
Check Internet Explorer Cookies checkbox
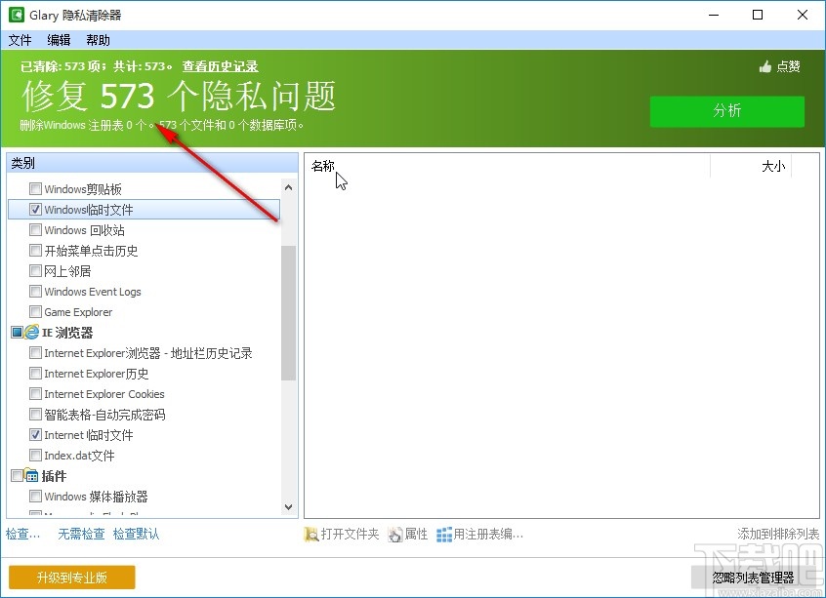click(x=35, y=394)
